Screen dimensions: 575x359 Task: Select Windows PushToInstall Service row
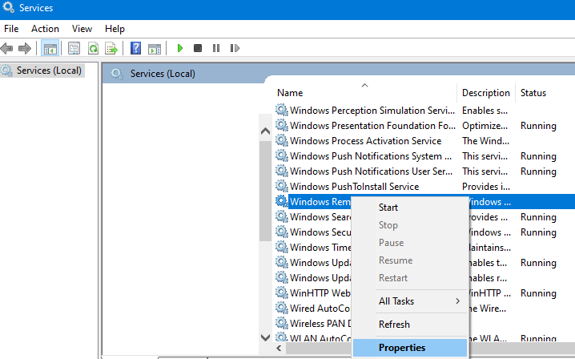click(x=354, y=187)
